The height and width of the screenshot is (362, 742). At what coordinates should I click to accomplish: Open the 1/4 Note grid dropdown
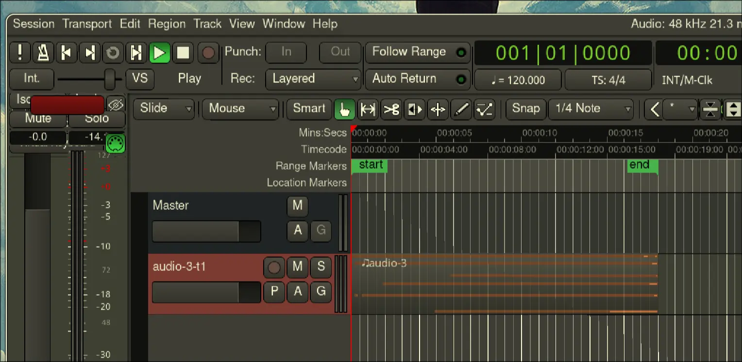(591, 109)
